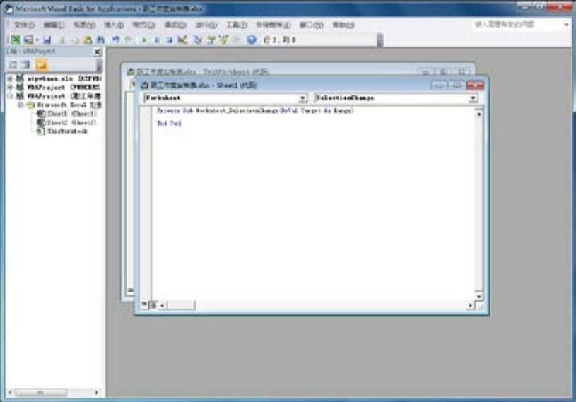Open the 视图(V) menu

point(85,25)
